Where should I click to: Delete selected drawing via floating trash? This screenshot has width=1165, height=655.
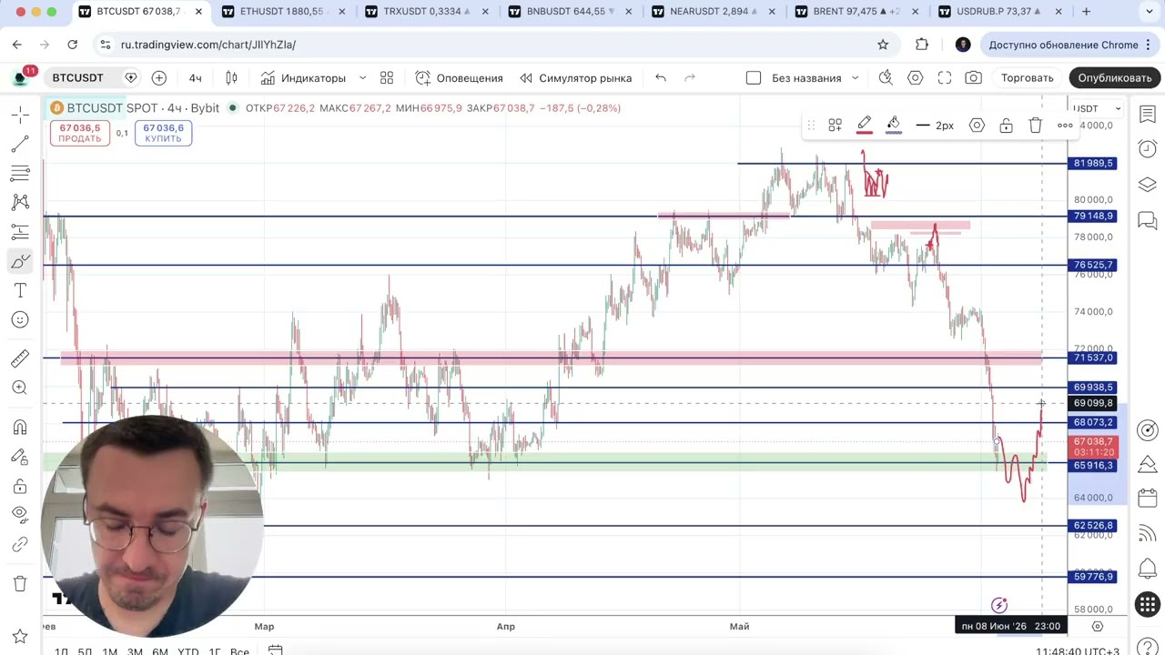coord(1036,126)
